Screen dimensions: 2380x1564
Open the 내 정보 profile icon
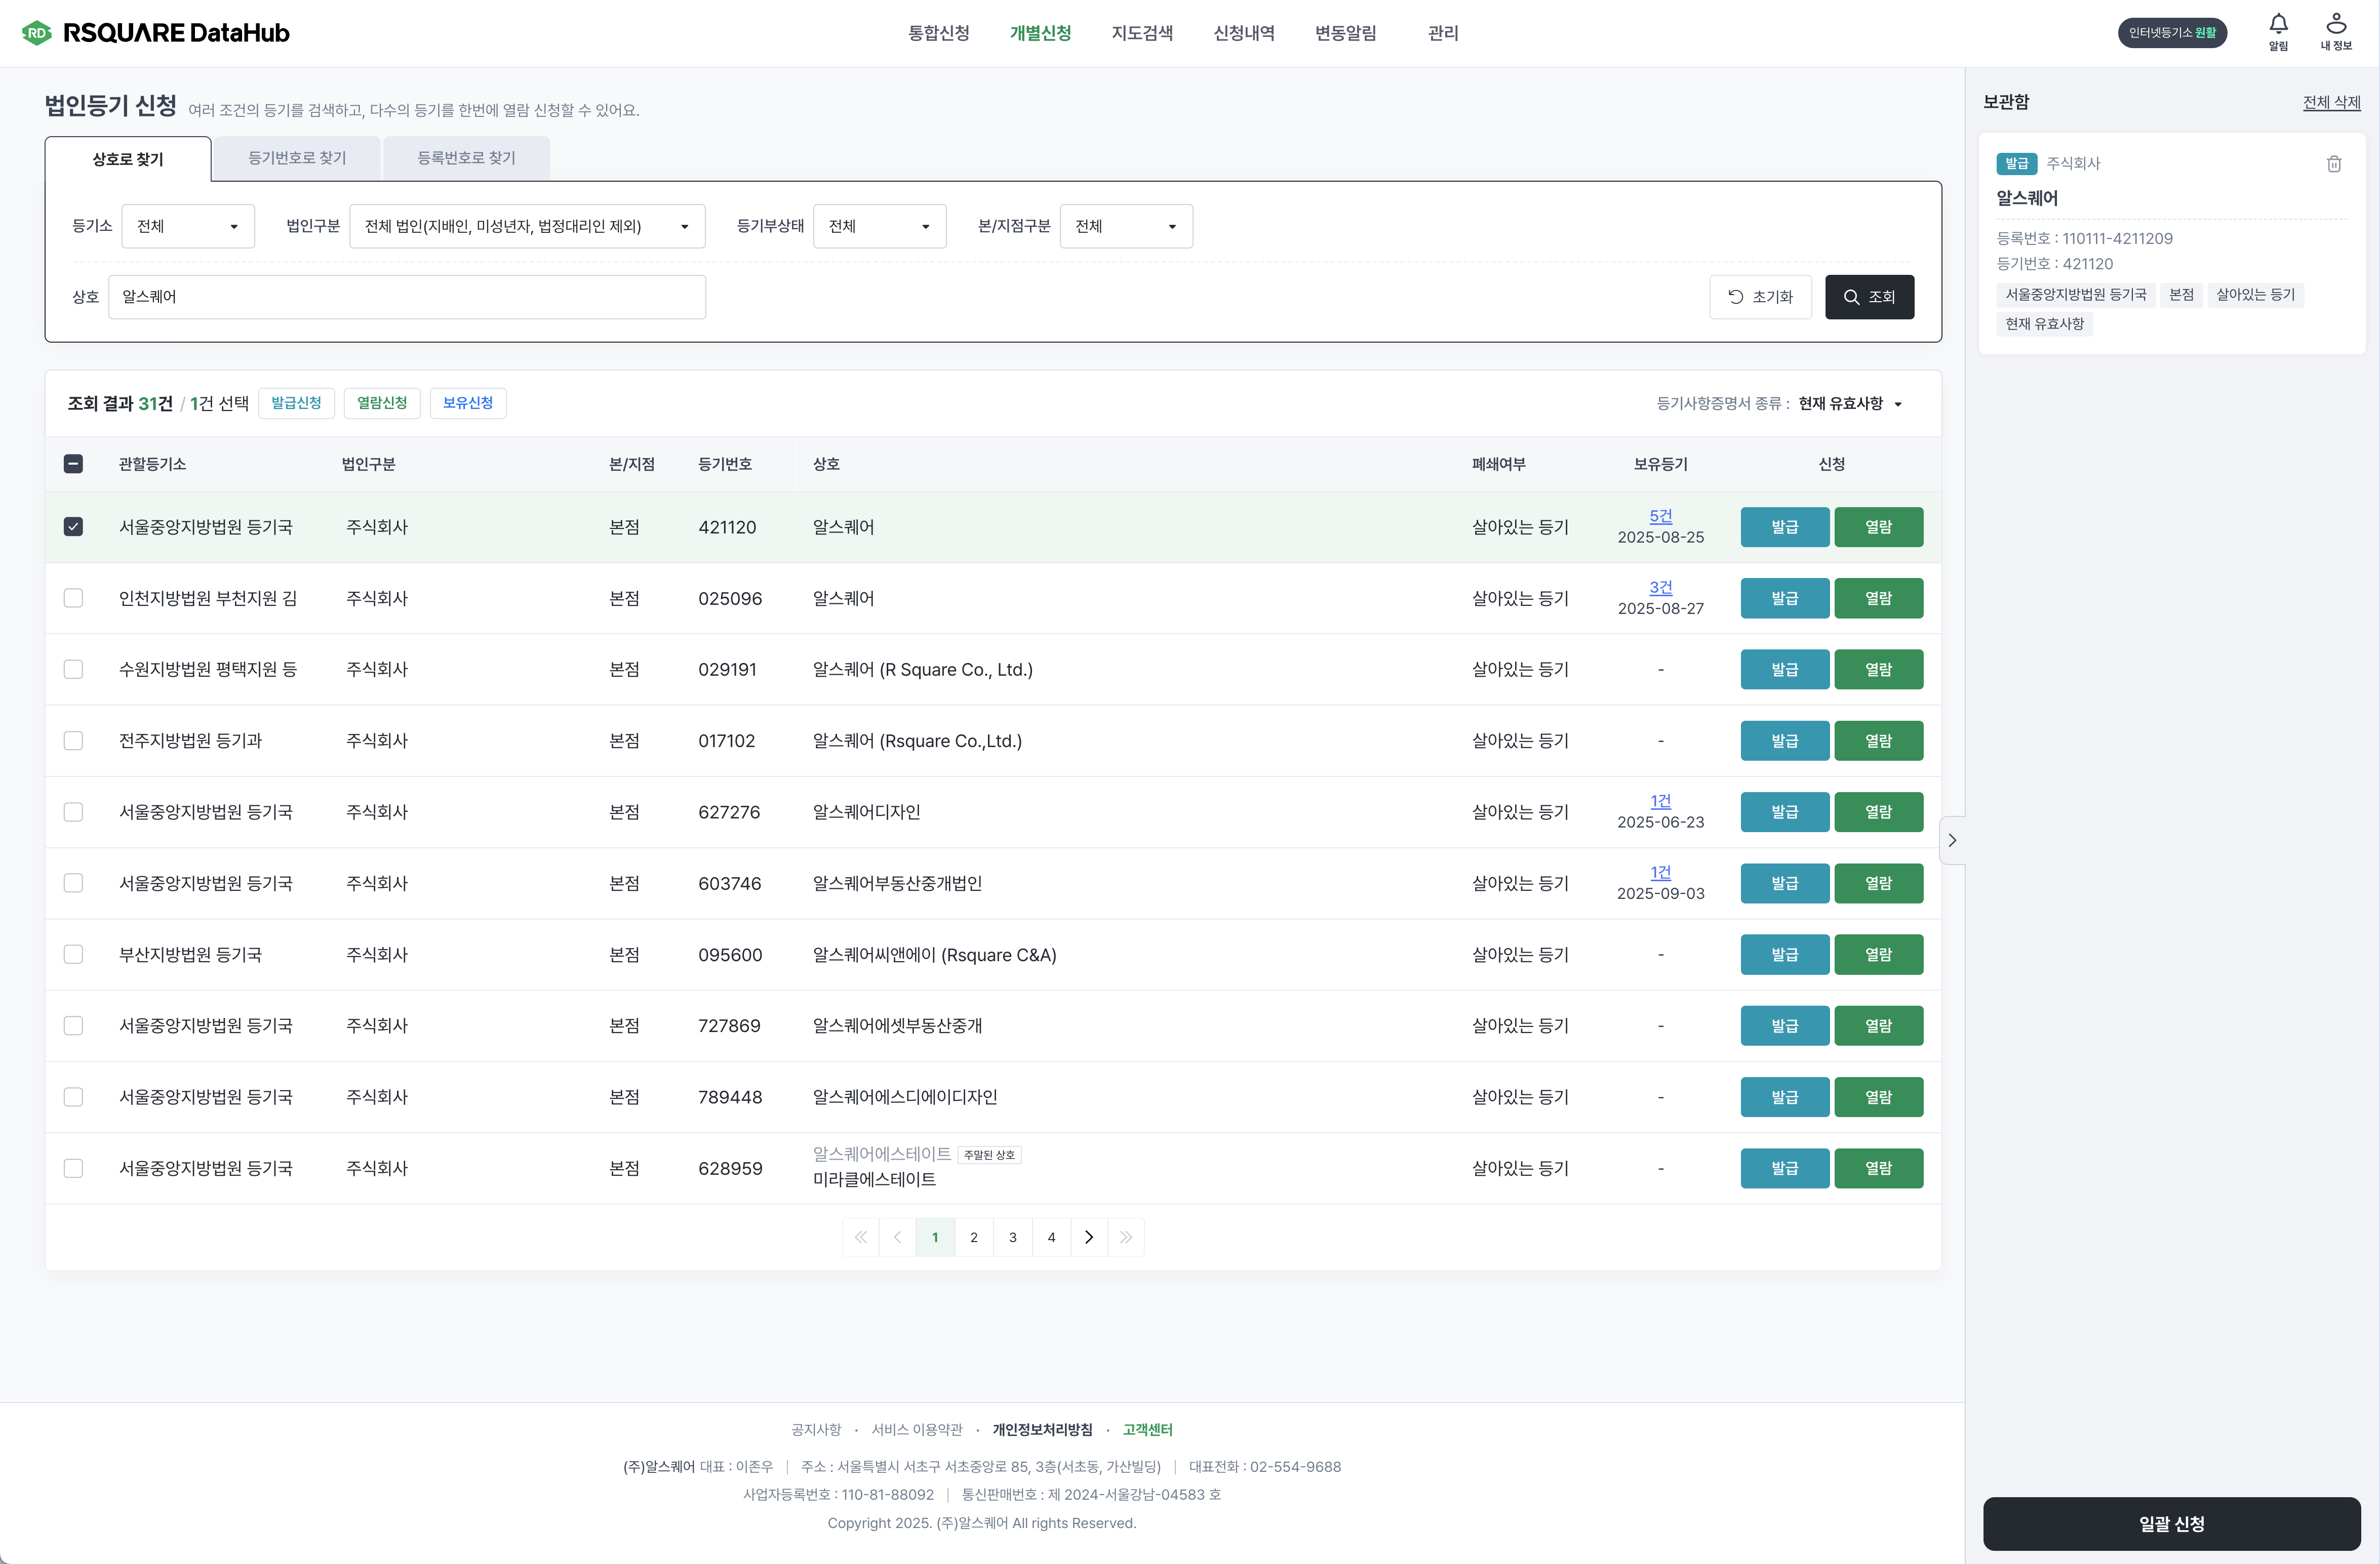click(2336, 25)
